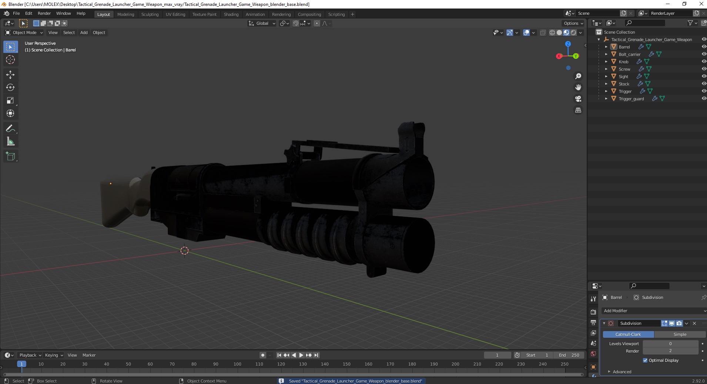The width and height of the screenshot is (707, 384).
Task: Pick the Scale tool
Action: point(10,101)
